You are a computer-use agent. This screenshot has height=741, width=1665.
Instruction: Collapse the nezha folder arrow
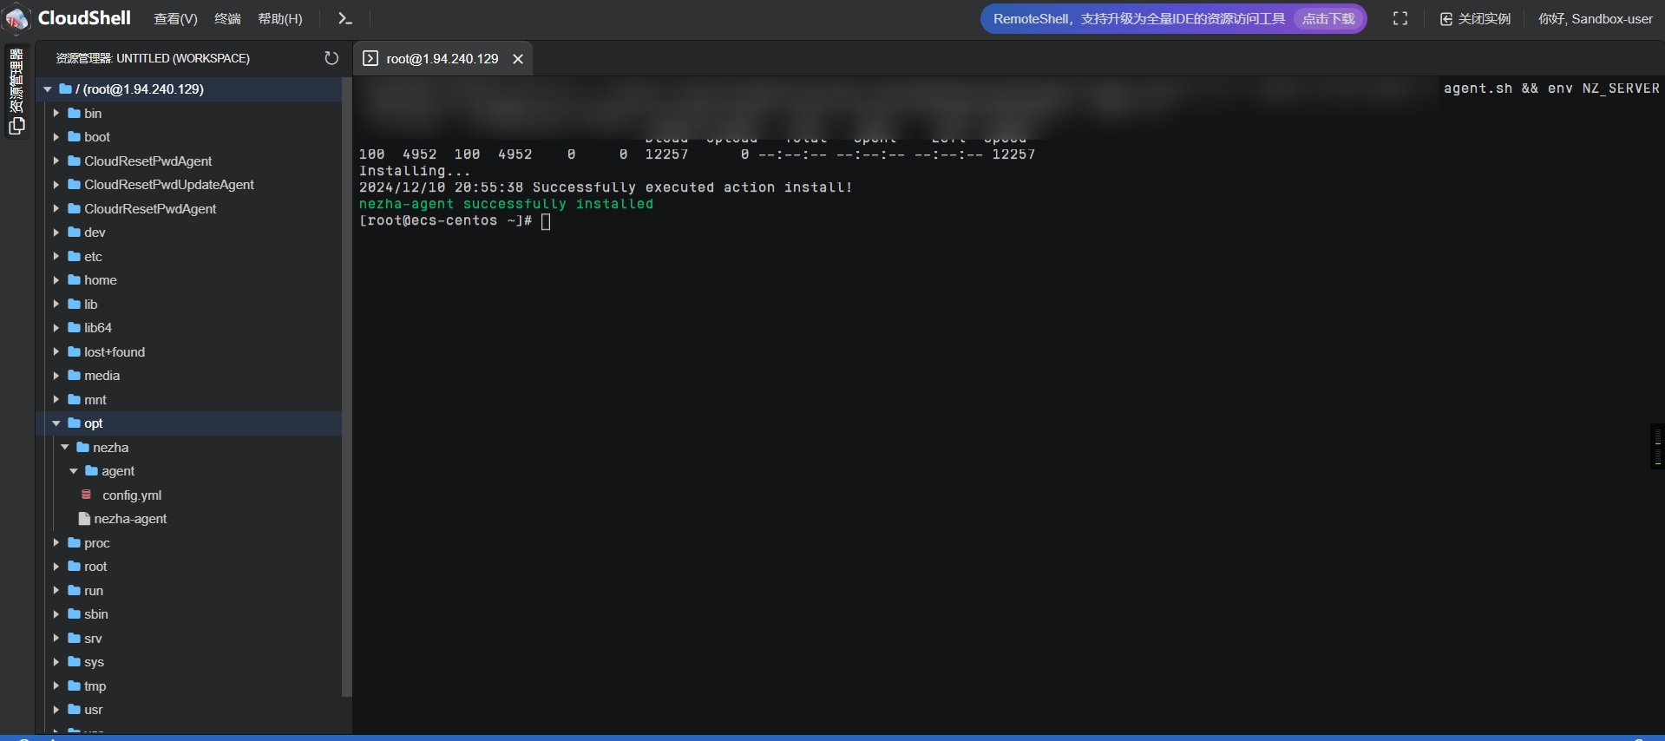point(65,447)
